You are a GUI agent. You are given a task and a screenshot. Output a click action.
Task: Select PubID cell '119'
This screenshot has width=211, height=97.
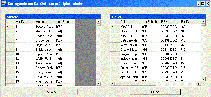click(190, 77)
